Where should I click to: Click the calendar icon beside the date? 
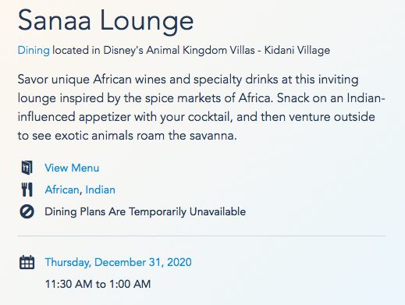[27, 262]
